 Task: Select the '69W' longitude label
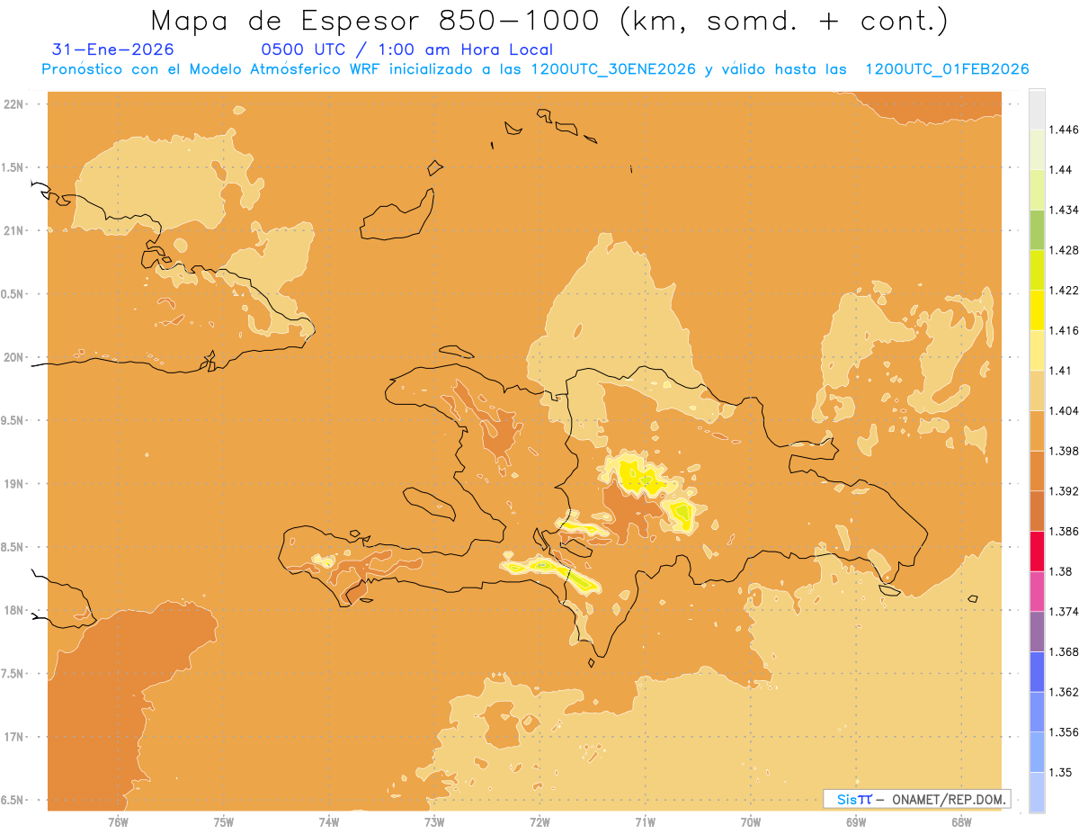(856, 822)
